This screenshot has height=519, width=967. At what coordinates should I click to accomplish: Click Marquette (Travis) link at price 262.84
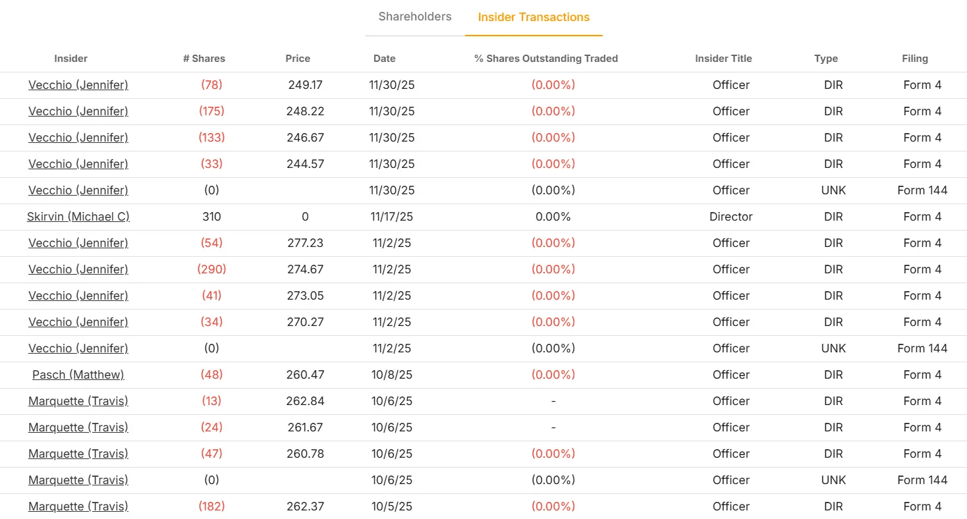pos(78,401)
